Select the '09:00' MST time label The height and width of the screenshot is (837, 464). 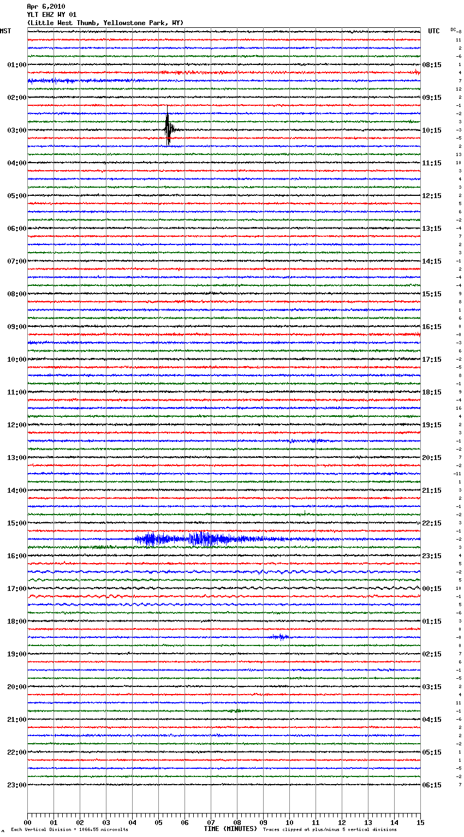pyautogui.click(x=16, y=327)
